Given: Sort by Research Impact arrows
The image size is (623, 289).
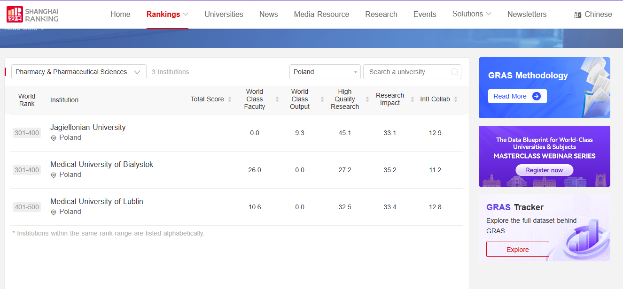Looking at the screenshot, I should point(413,99).
